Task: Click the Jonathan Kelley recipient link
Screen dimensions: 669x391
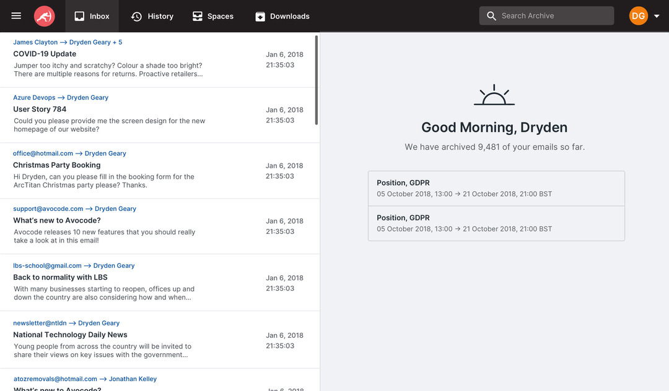Action: tap(133, 378)
